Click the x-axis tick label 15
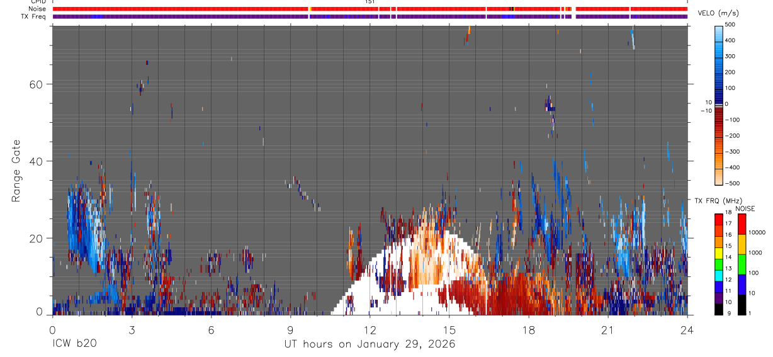This screenshot has height=357, width=773. 449,329
